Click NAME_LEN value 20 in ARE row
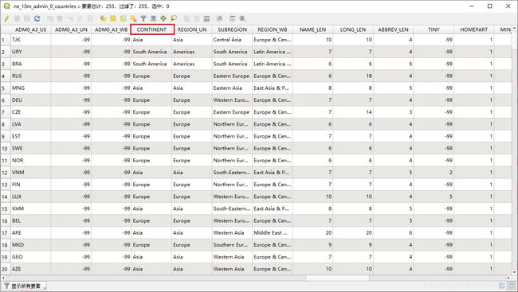This screenshot has height=292, width=518. point(313,232)
